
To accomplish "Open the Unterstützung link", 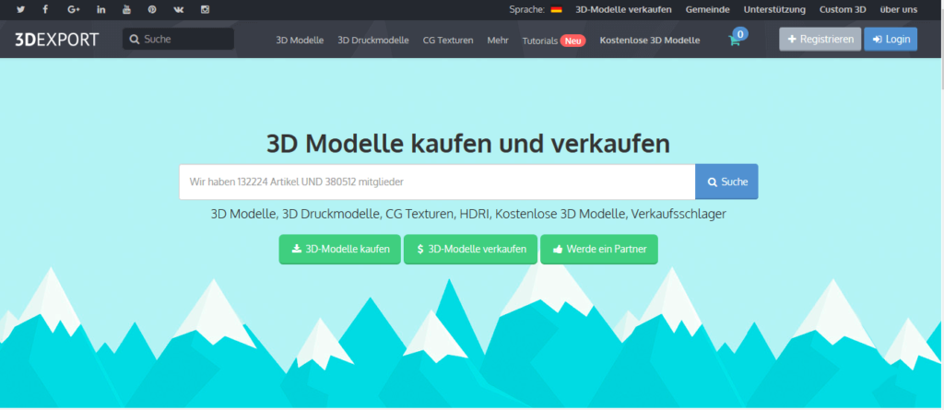I will point(774,9).
